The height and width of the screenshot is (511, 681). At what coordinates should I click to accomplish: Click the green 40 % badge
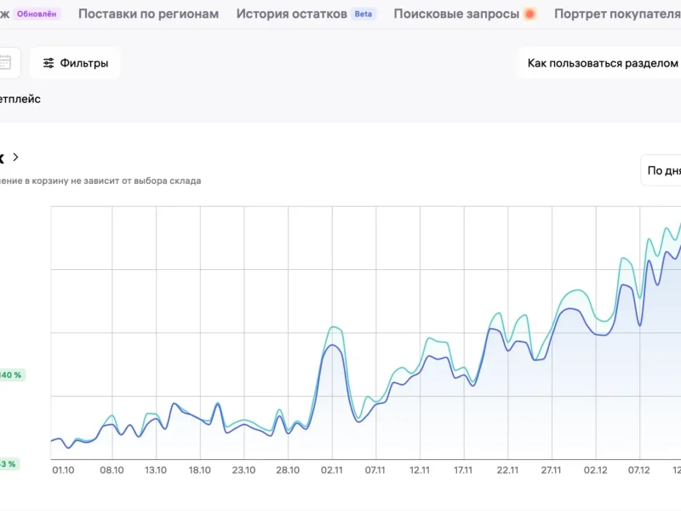coord(12,375)
